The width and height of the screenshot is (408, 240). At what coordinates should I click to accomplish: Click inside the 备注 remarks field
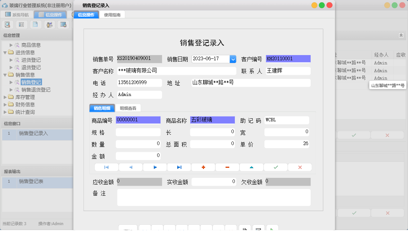coord(214,197)
